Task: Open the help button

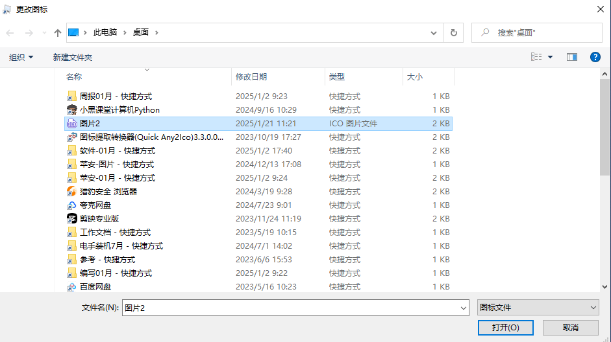Action: pos(595,57)
